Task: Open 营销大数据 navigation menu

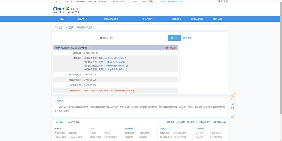Action: tap(197, 19)
